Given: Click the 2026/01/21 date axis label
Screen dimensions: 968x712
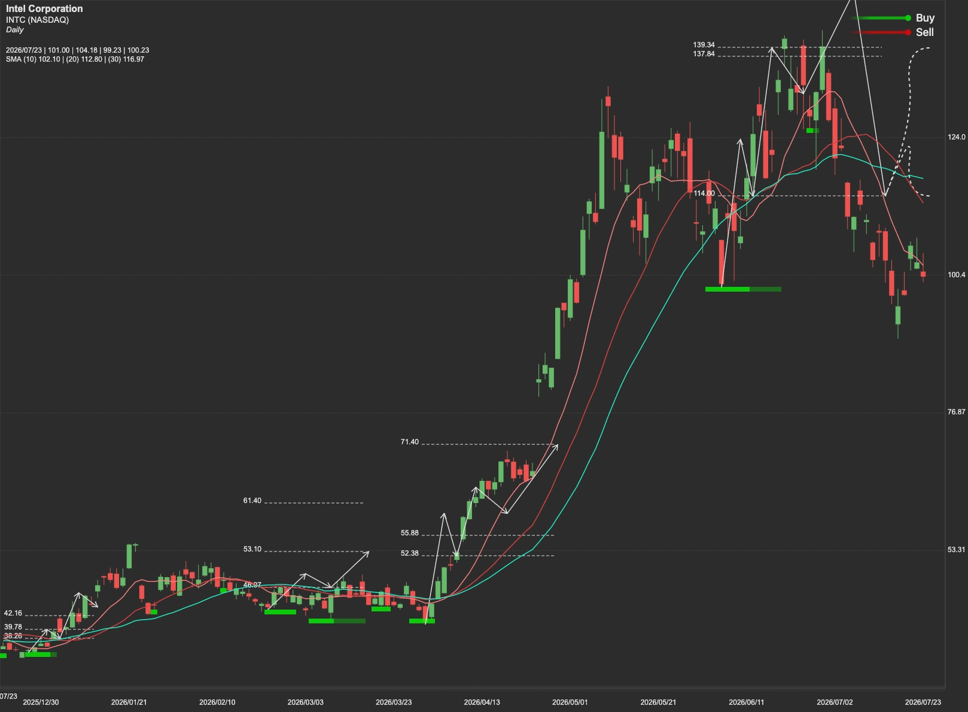Looking at the screenshot, I should [x=129, y=702].
